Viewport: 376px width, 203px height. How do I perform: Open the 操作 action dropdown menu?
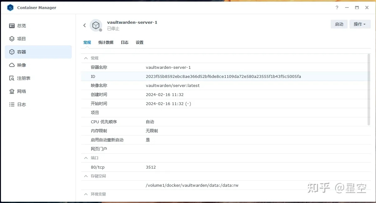pyautogui.click(x=360, y=24)
